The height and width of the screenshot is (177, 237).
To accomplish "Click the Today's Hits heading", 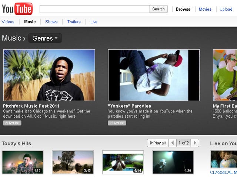I will coord(16,143).
